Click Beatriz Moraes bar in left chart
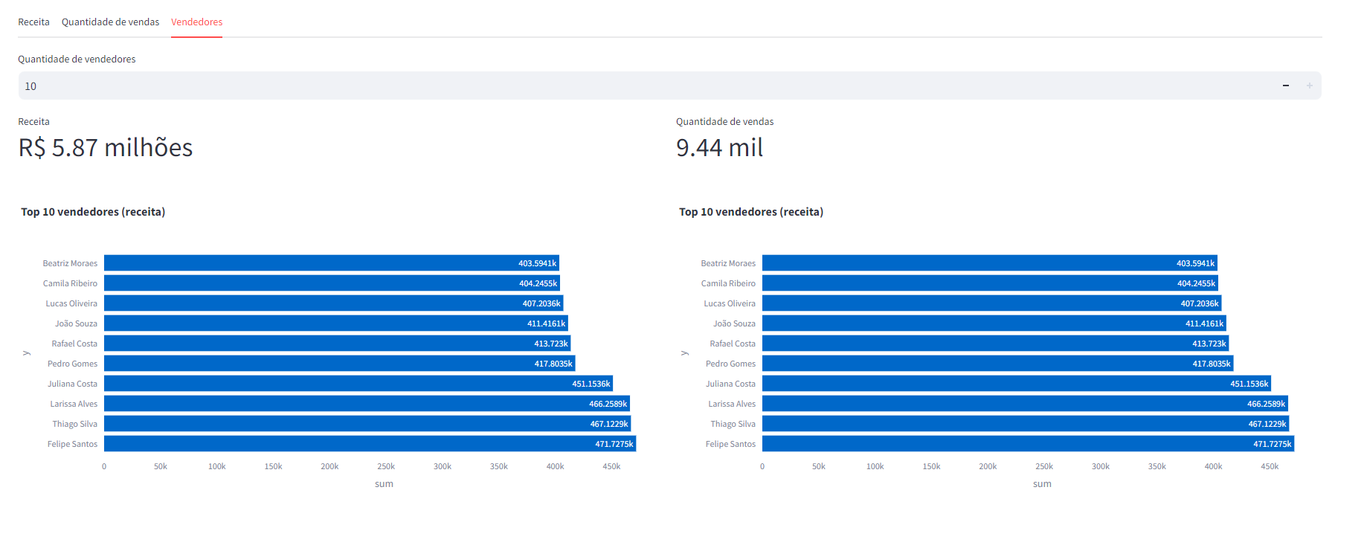The image size is (1364, 548). (x=332, y=263)
